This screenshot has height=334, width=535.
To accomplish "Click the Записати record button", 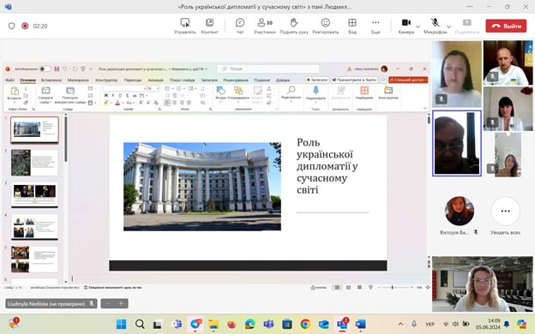I will [317, 80].
